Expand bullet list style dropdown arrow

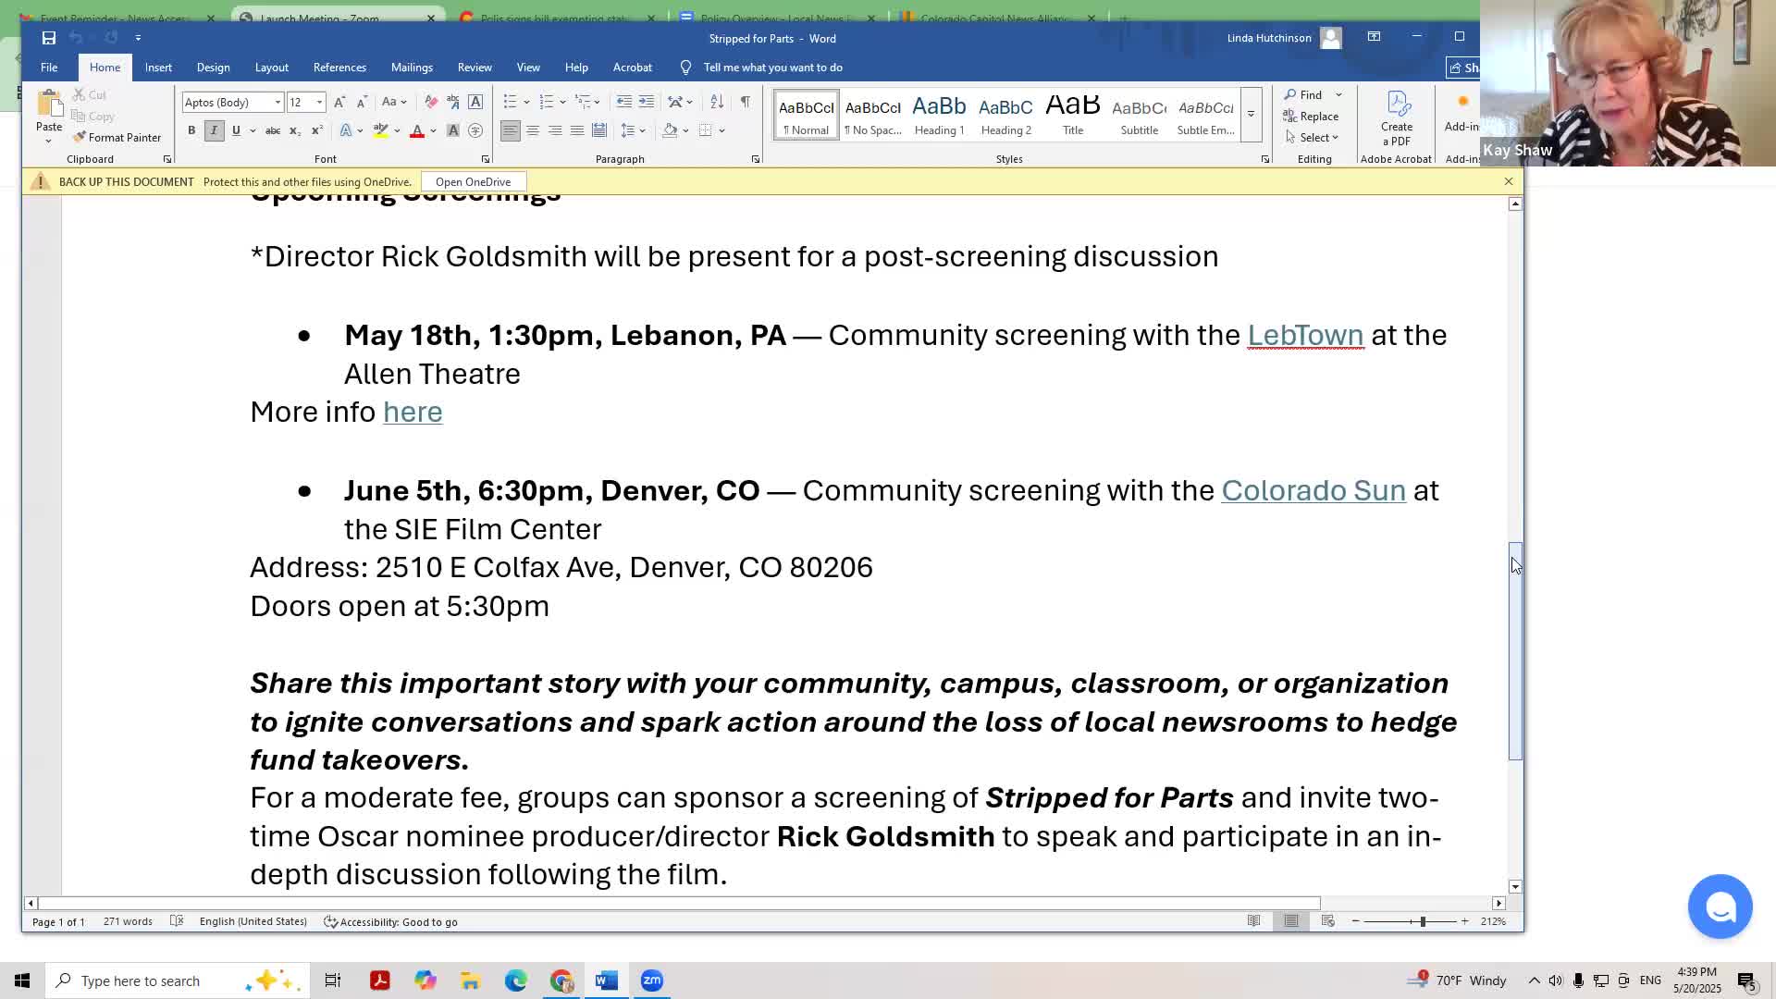(526, 103)
